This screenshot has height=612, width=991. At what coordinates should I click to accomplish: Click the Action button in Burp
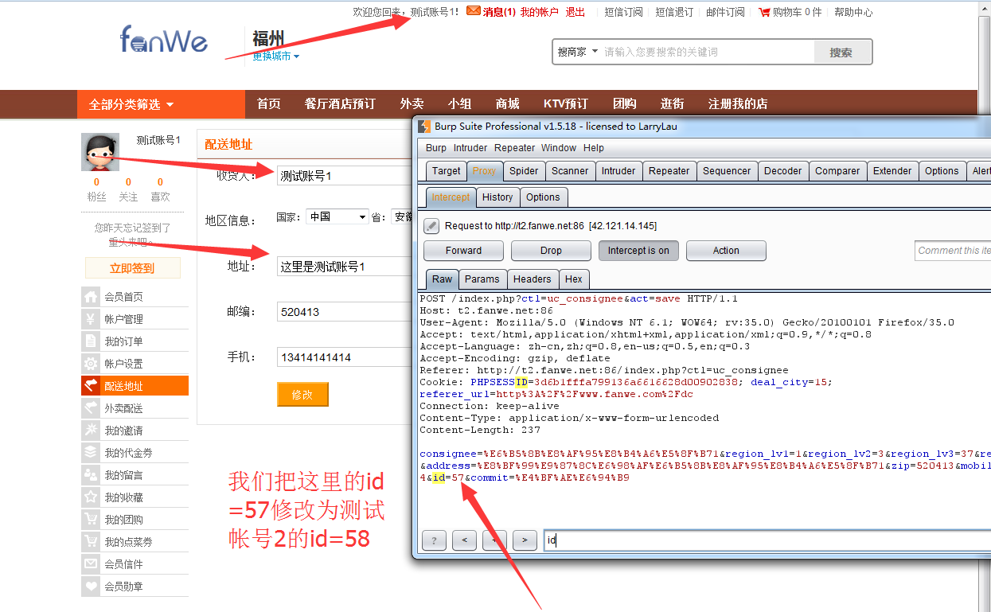[x=726, y=251]
